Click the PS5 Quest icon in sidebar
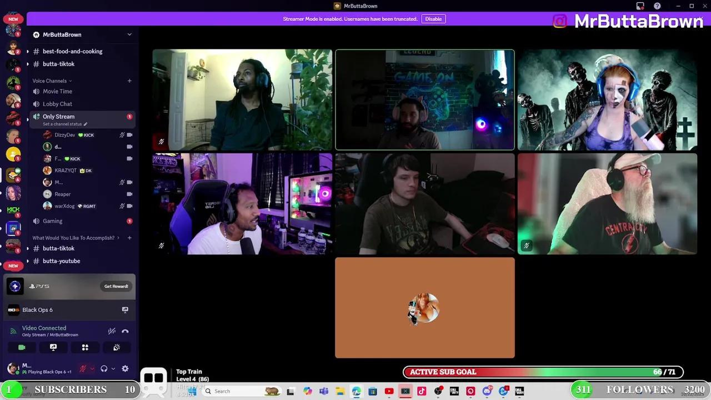 pos(15,286)
